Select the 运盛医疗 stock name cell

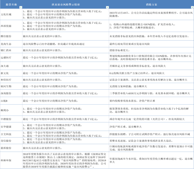[x=11, y=58]
